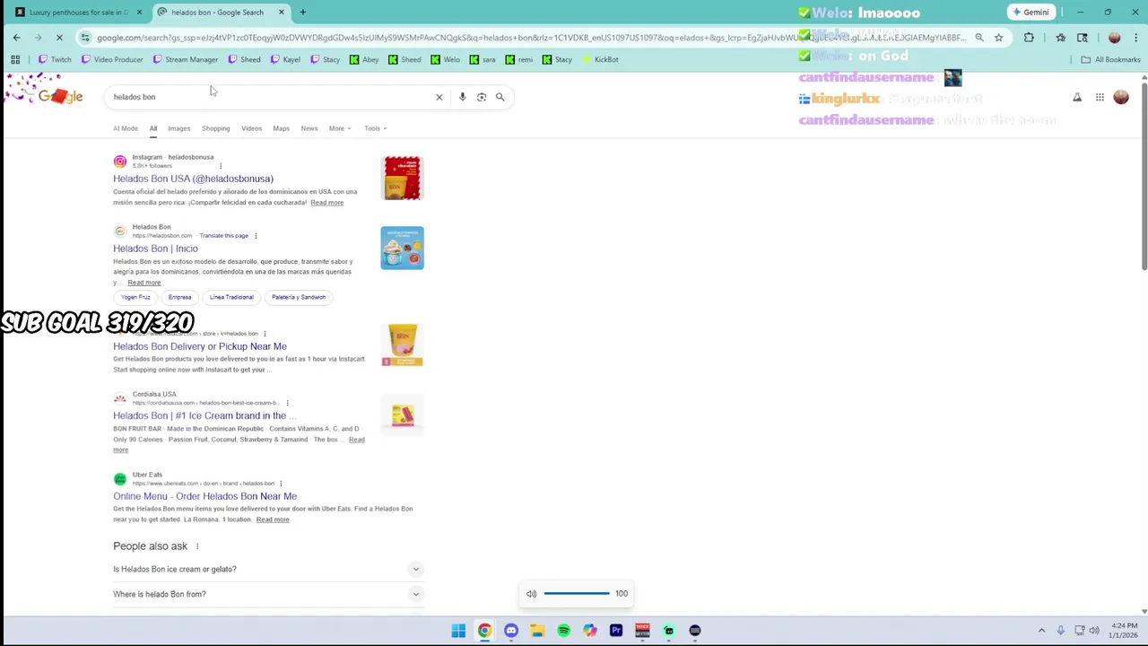Viewport: 1148px width, 646px height.
Task: Open the All Bookmarks folder
Action: coord(1110,59)
